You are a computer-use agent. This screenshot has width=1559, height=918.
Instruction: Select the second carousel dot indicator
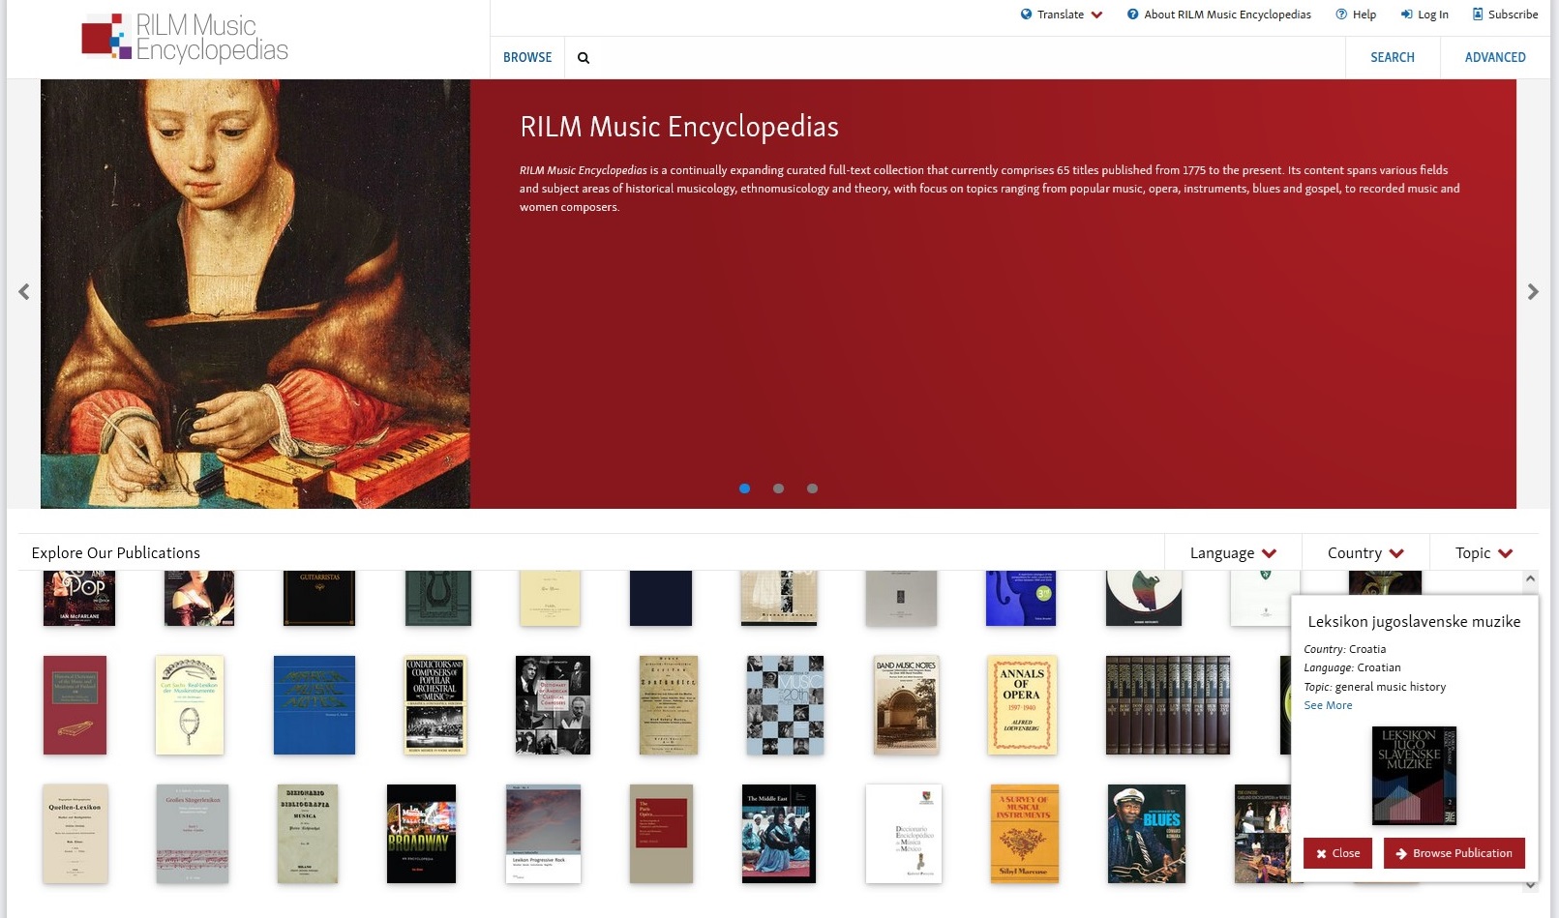tap(778, 489)
